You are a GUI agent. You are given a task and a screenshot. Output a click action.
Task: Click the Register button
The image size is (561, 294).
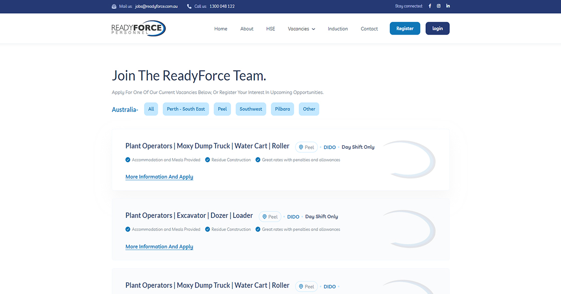point(405,28)
